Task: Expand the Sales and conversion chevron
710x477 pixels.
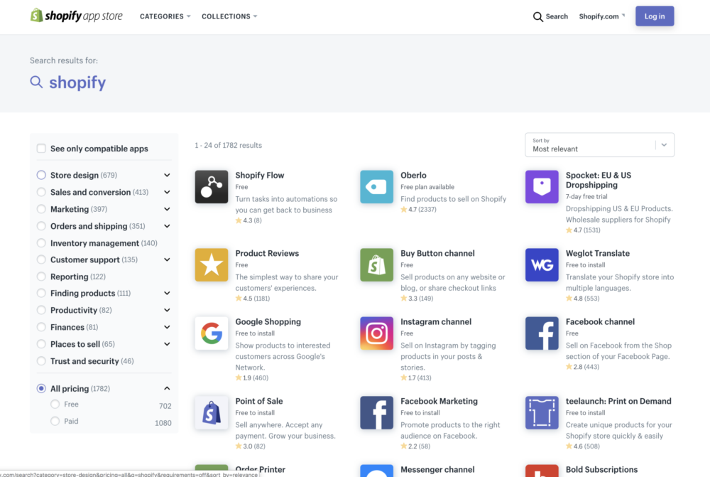Action: click(167, 192)
